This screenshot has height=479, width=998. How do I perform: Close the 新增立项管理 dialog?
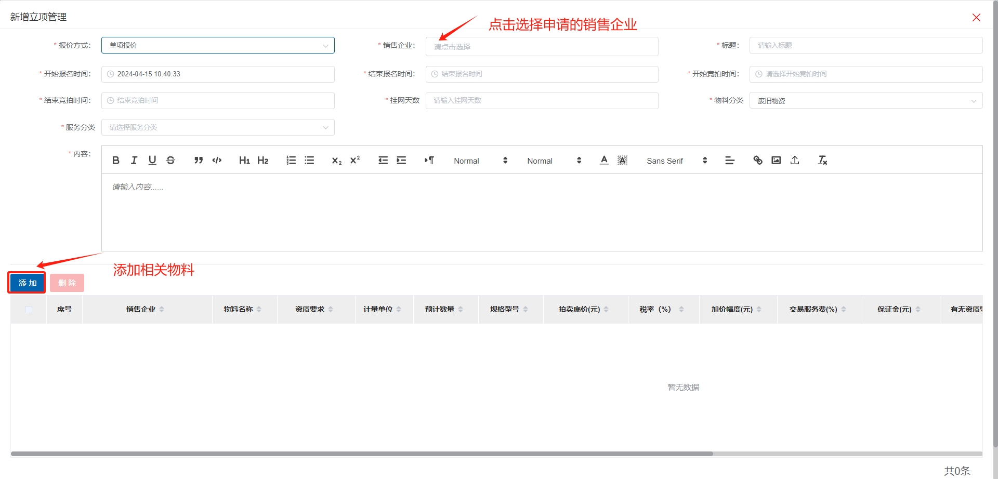coord(976,18)
